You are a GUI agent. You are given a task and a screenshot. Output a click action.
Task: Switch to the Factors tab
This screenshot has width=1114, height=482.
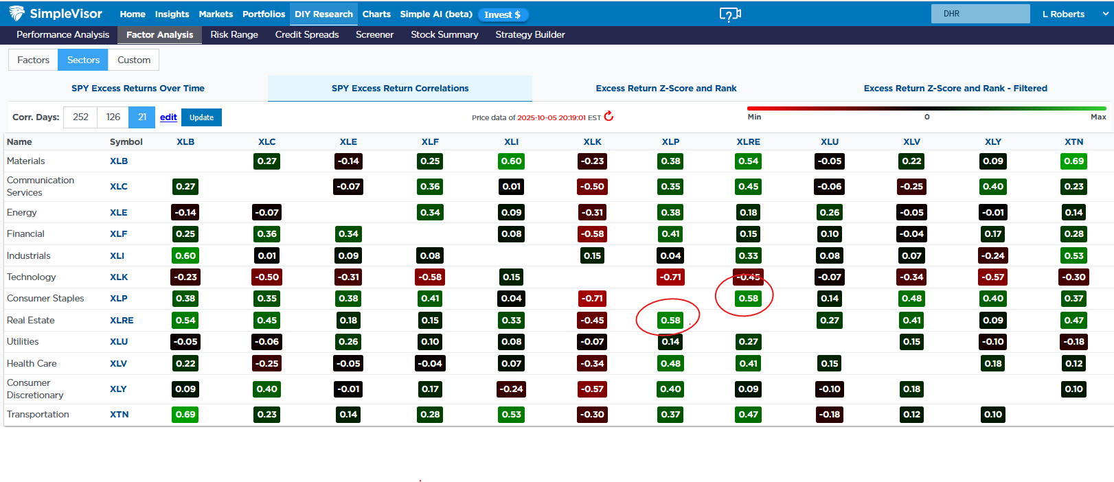[33, 60]
